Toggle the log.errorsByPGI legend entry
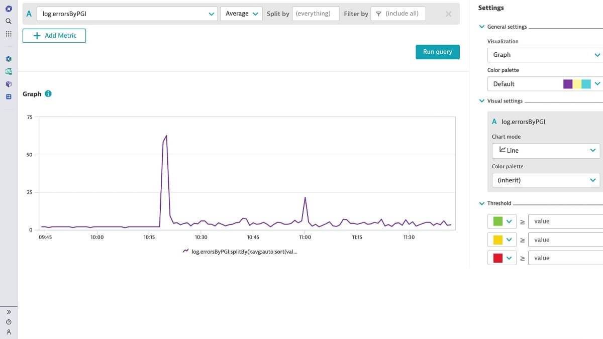The height and width of the screenshot is (339, 603). click(240, 251)
